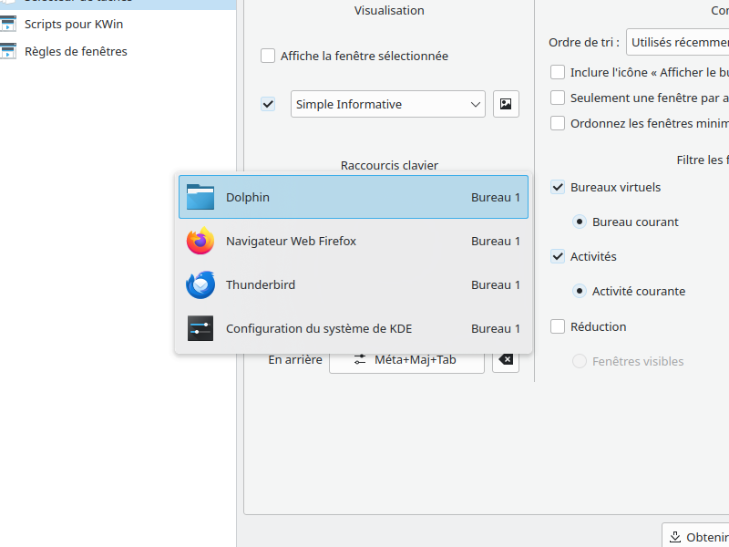Select the Bureau courant radio button

[x=580, y=222]
